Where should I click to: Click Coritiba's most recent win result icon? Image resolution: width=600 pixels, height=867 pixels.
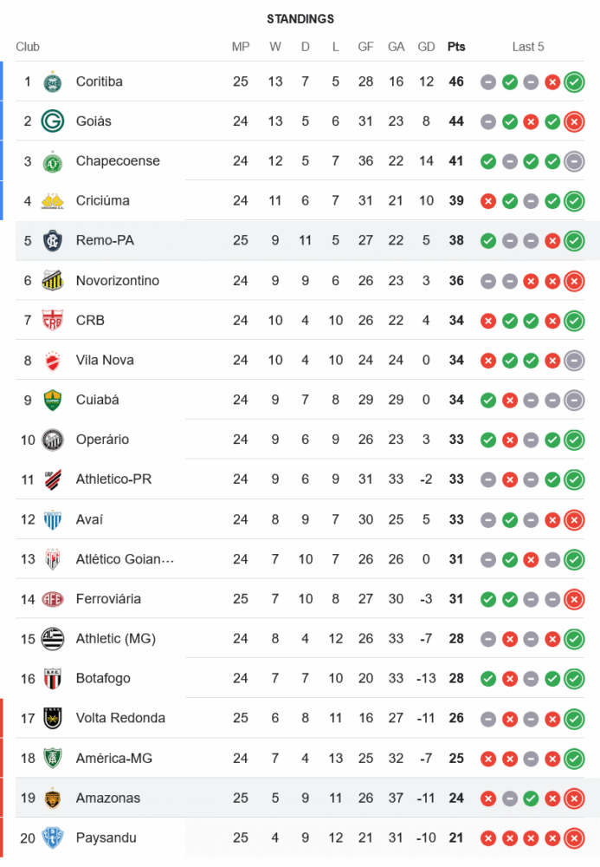click(573, 82)
